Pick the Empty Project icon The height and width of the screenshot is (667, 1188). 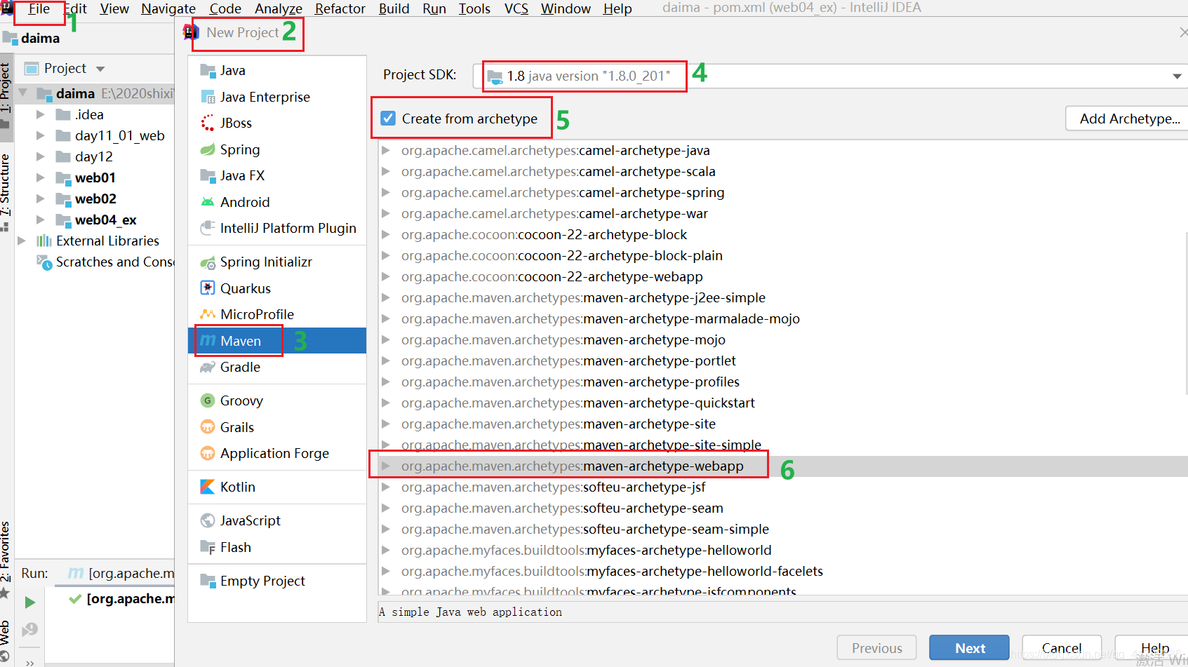click(x=208, y=581)
